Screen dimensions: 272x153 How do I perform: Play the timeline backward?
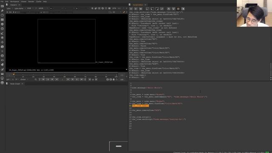coord(57,79)
